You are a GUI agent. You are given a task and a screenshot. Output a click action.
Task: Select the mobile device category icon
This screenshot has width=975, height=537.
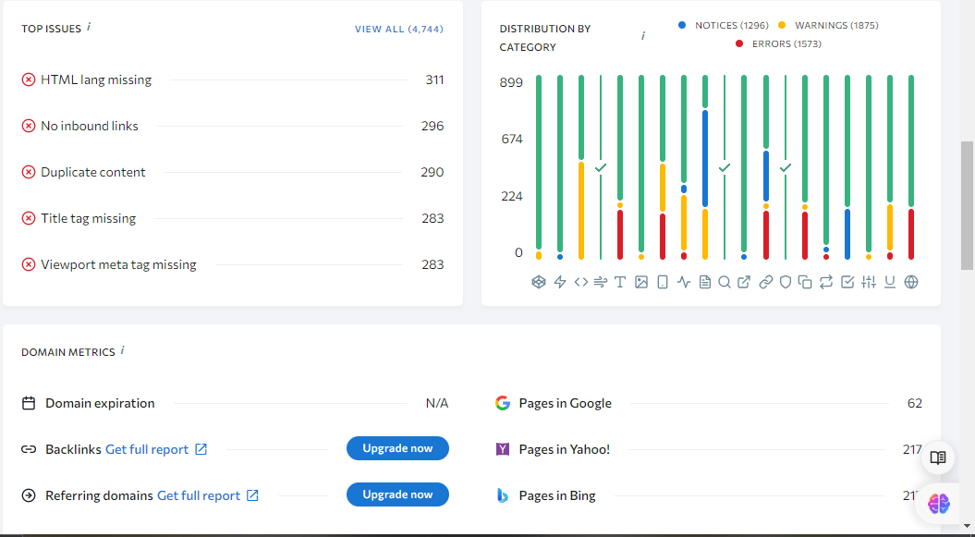662,282
